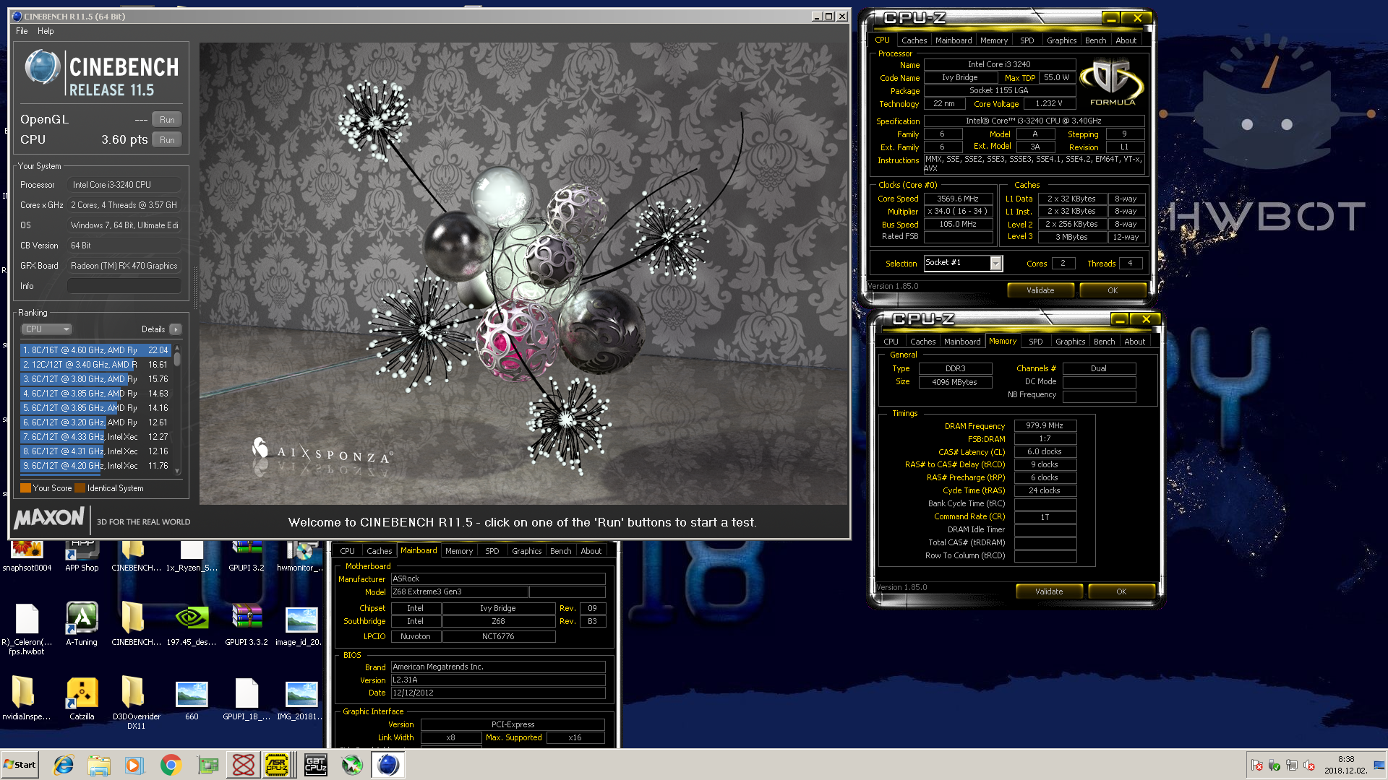The image size is (1388, 780).
Task: Click the green circuit board taskbar icon
Action: pos(207,765)
